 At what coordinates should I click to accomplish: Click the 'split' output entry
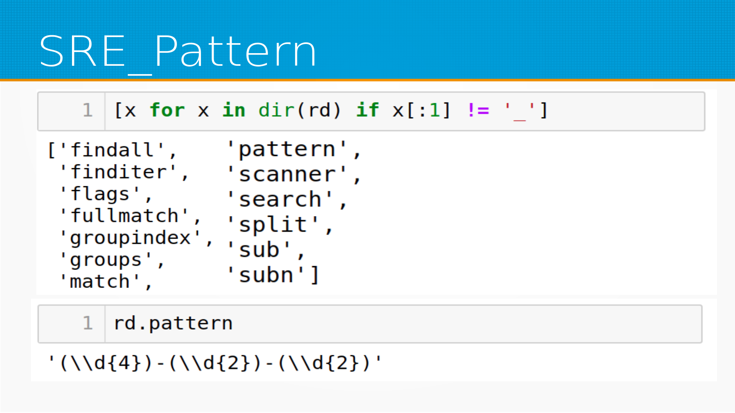click(x=273, y=225)
